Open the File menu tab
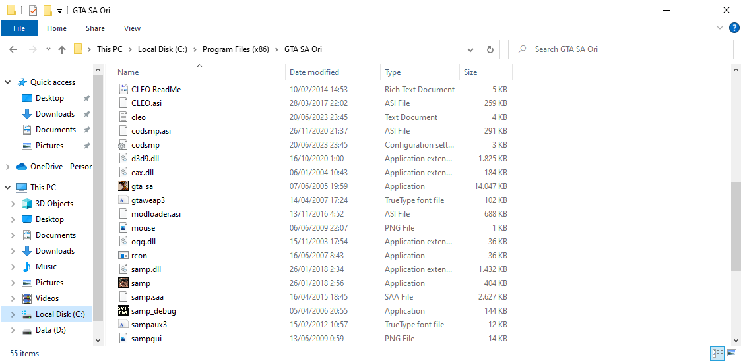The image size is (741, 361). click(x=19, y=28)
